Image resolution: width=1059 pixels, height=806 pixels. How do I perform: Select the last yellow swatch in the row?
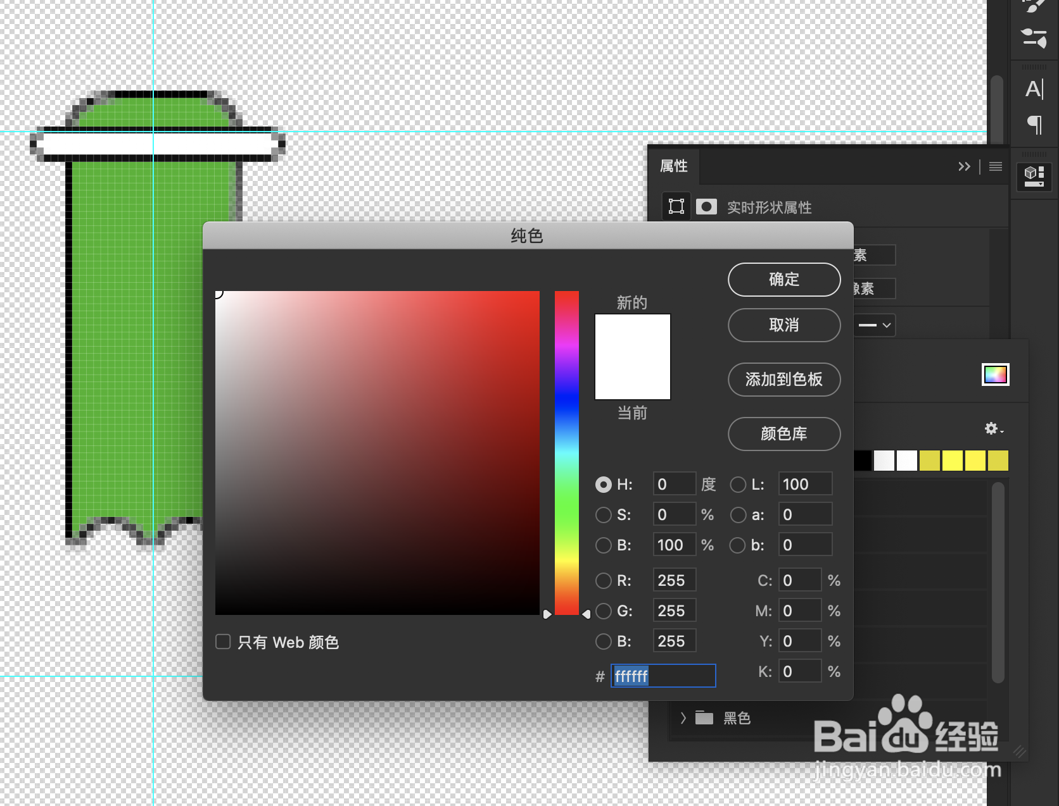[x=998, y=461]
